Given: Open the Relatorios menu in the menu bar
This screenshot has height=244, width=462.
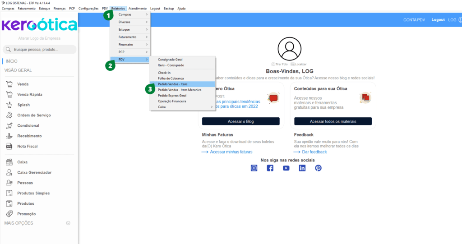Looking at the screenshot, I should click(x=118, y=9).
